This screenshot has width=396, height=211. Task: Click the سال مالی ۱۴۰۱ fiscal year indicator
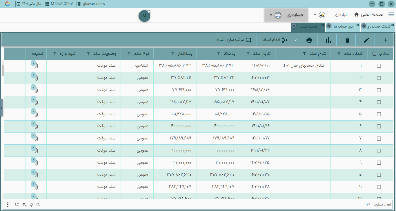[x=29, y=4]
